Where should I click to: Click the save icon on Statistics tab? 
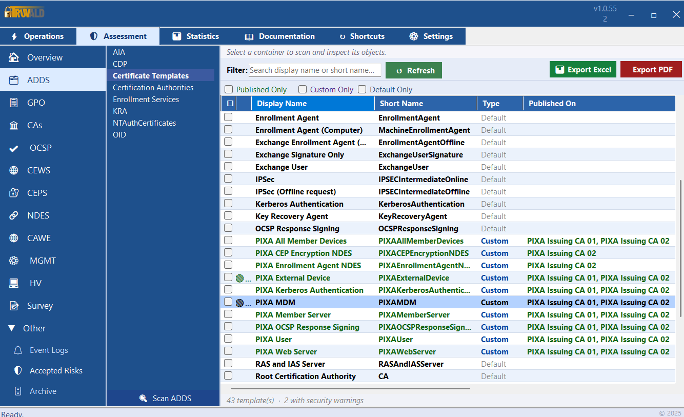pyautogui.click(x=177, y=36)
